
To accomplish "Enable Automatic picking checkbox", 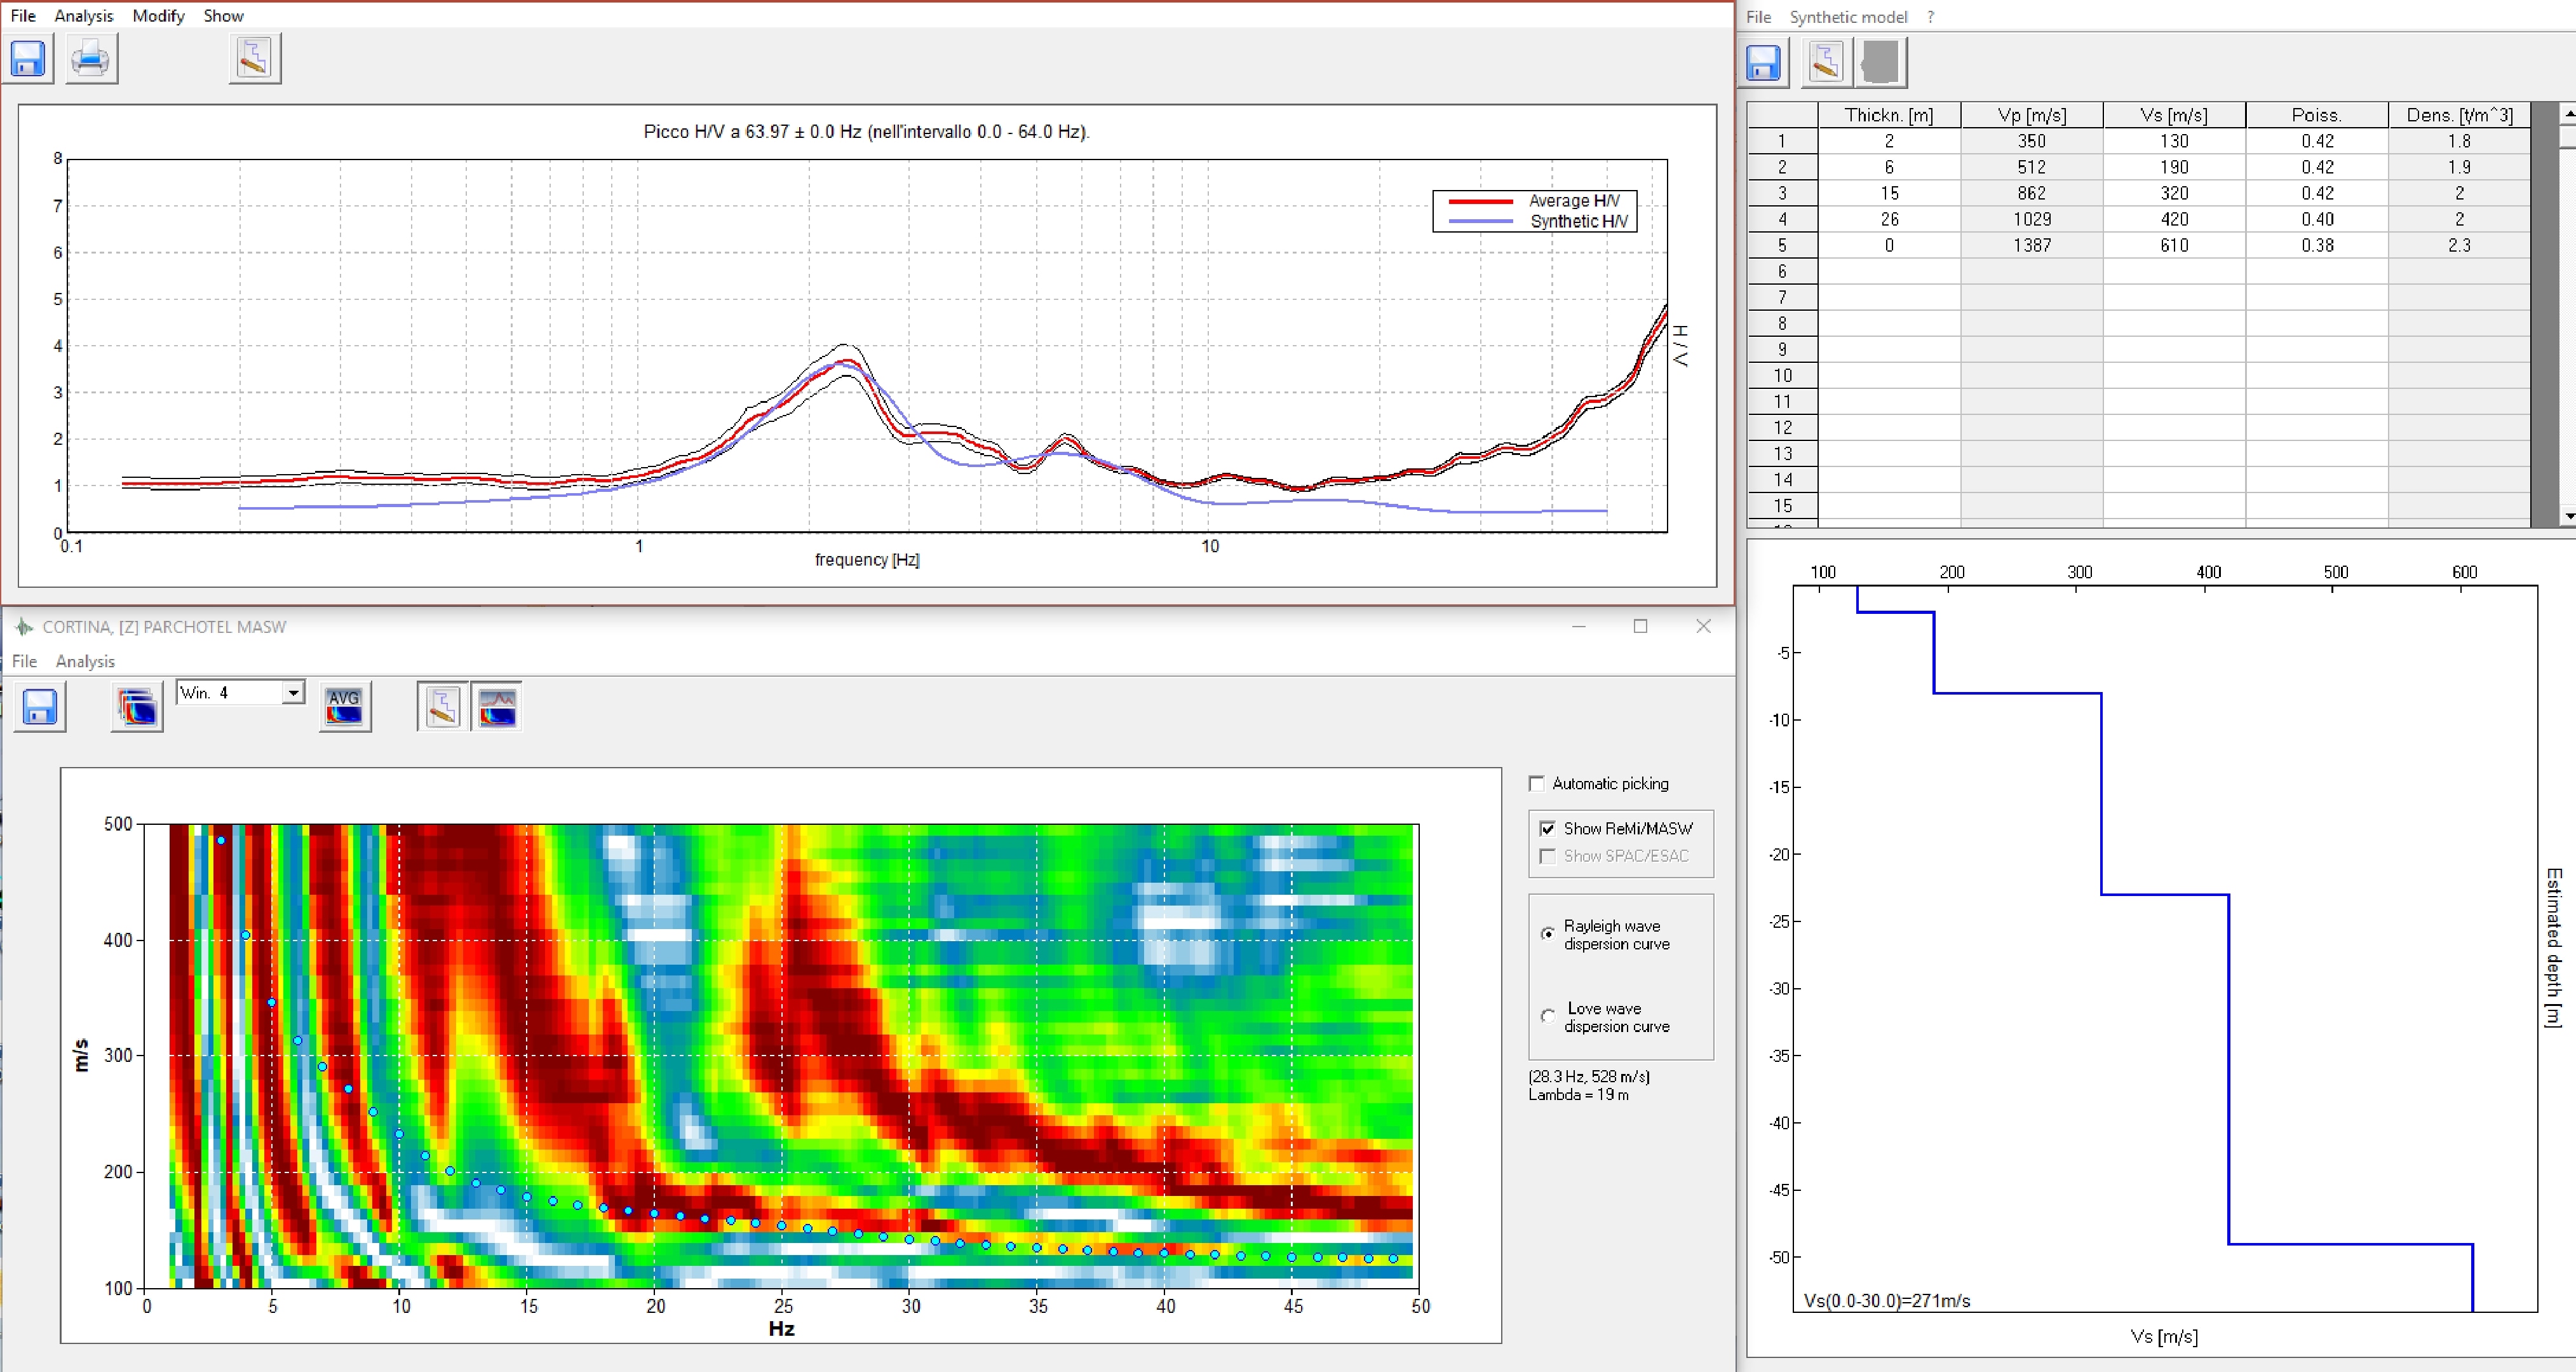I will click(x=1537, y=783).
